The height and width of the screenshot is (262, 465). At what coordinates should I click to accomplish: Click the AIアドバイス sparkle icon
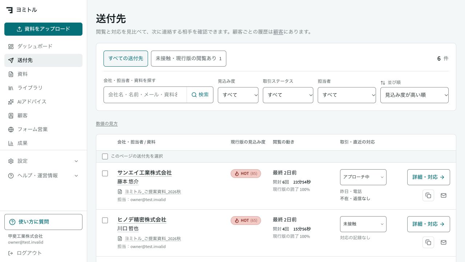pyautogui.click(x=11, y=102)
